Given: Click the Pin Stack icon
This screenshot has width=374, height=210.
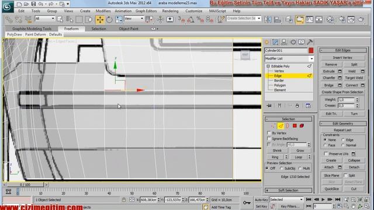Looking at the screenshot, I should pos(269,106).
